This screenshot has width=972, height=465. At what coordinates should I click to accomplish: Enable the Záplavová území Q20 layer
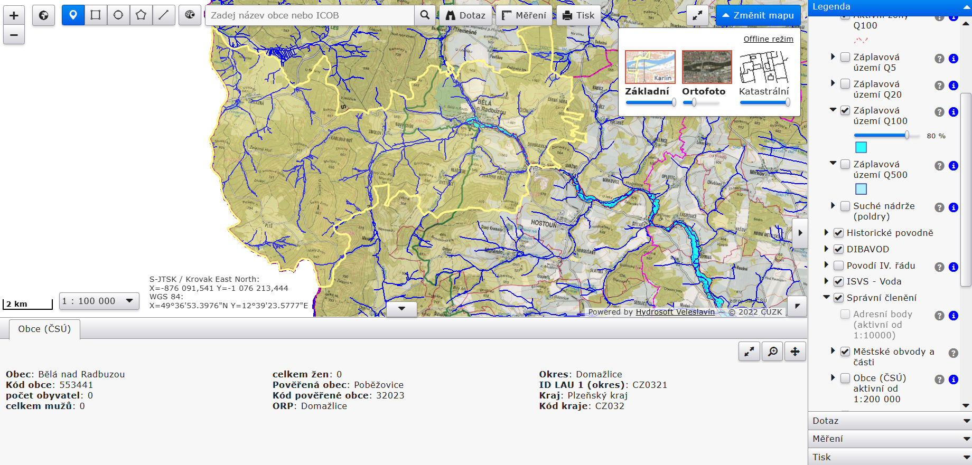845,84
